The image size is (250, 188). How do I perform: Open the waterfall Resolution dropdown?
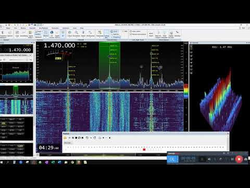(x=76, y=34)
